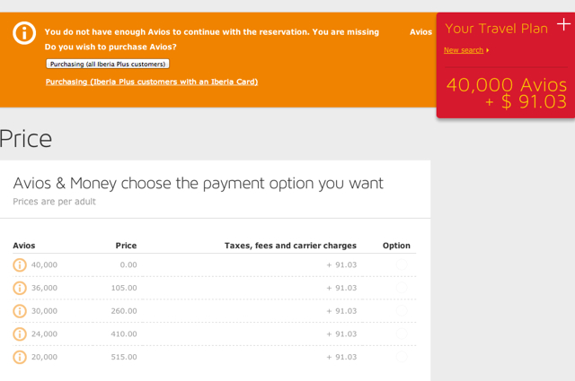Viewport: 575px width, 381px height.
Task: Click the 30,000 Avios amount
Action: (44, 311)
